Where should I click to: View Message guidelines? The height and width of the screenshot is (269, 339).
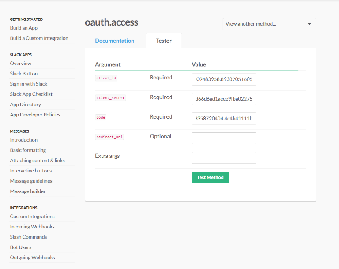coord(31,181)
